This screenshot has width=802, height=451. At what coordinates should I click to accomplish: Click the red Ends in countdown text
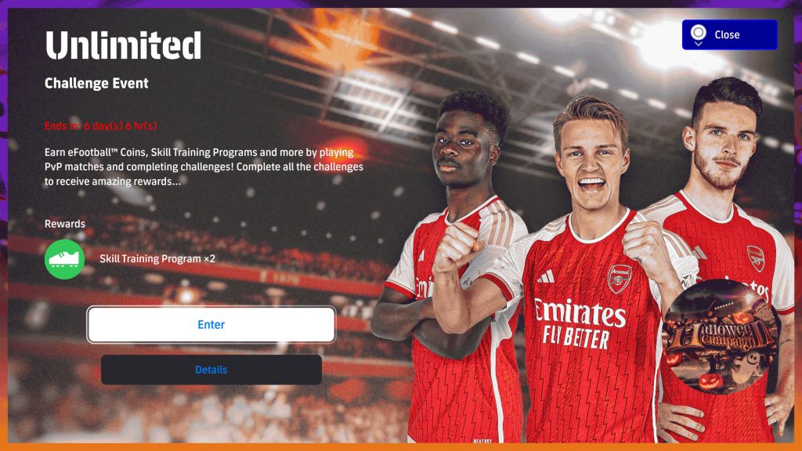pos(101,126)
